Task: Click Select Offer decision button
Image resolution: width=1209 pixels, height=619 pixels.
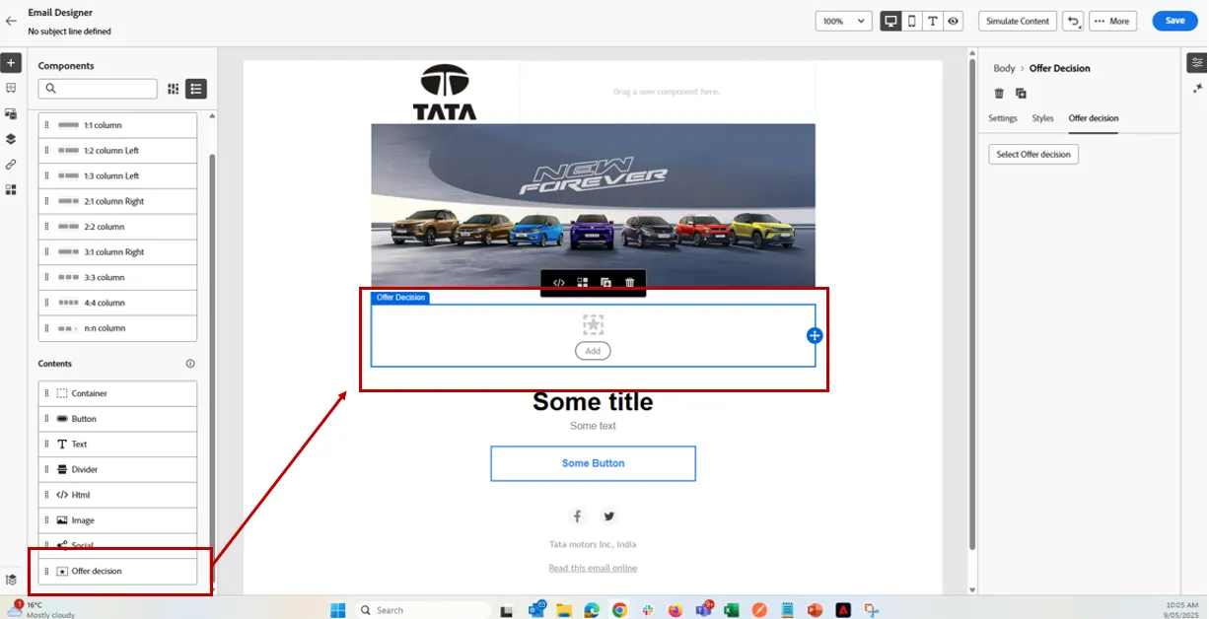Action: click(x=1033, y=154)
